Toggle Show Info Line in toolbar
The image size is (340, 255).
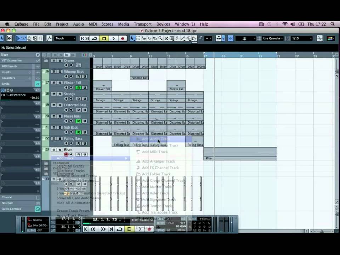point(24,39)
